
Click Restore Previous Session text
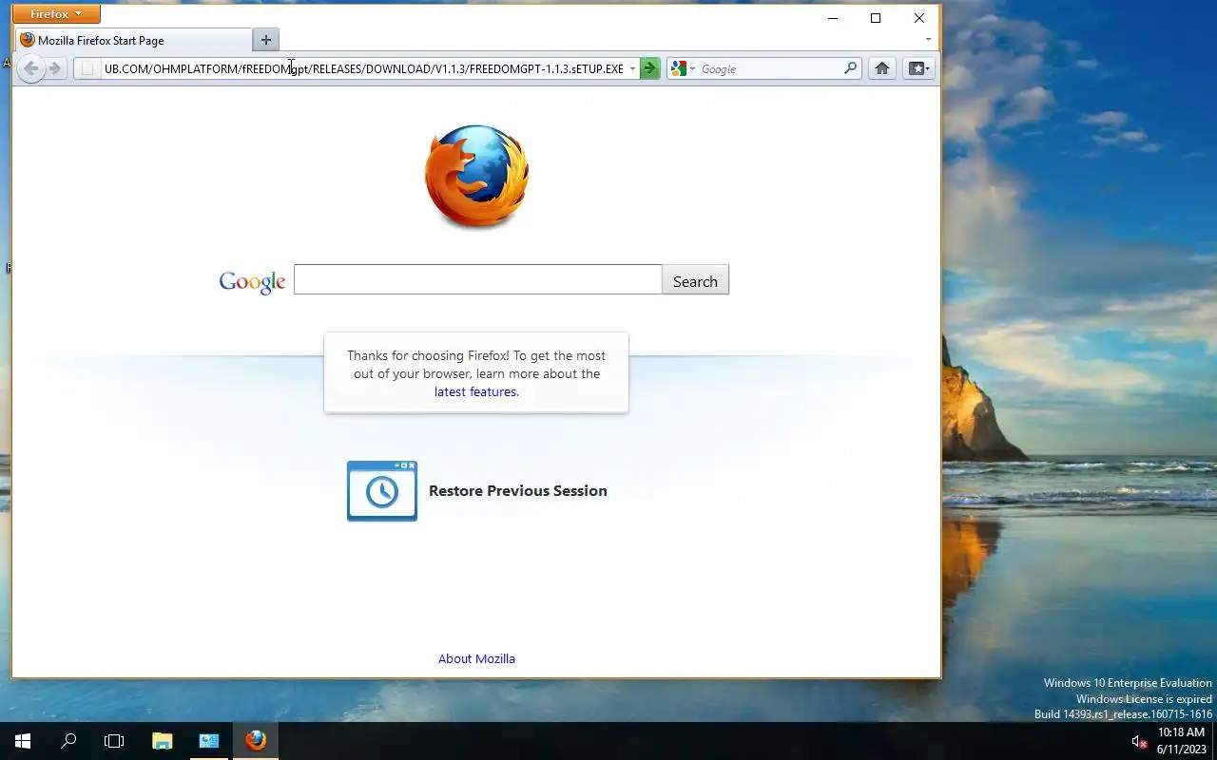pyautogui.click(x=518, y=491)
